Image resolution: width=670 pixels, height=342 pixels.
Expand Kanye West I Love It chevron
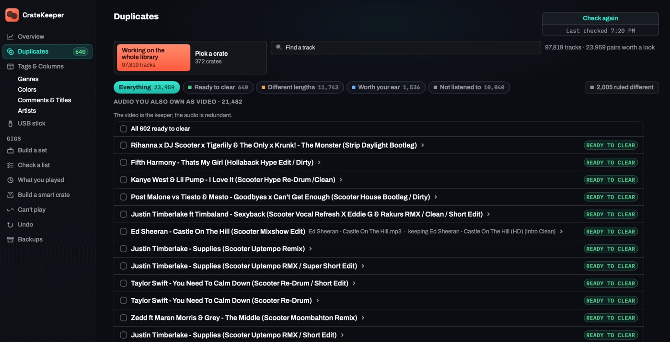pos(341,180)
